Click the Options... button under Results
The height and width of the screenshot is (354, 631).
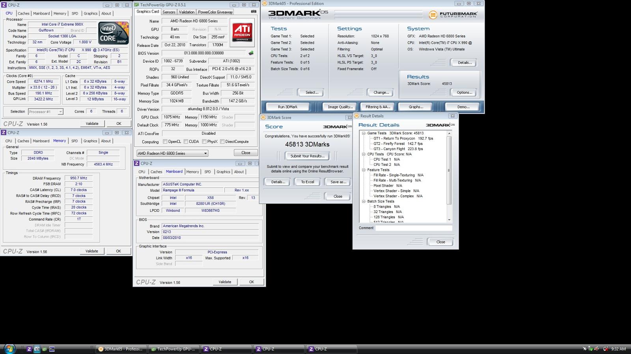[x=464, y=93]
